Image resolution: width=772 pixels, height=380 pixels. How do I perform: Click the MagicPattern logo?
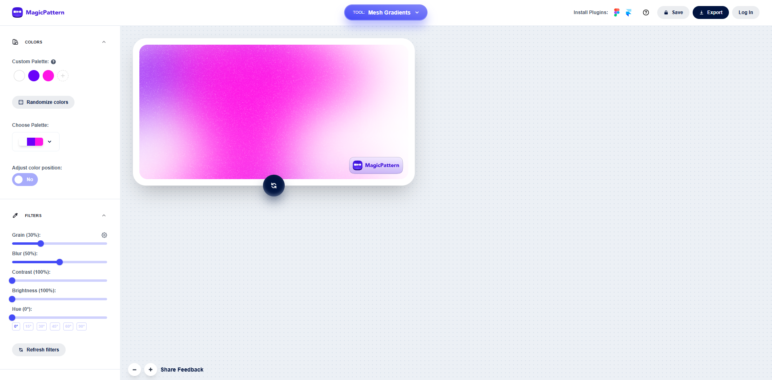(38, 12)
